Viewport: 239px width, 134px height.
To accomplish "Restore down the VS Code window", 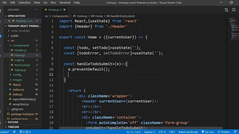I will coord(231,3).
